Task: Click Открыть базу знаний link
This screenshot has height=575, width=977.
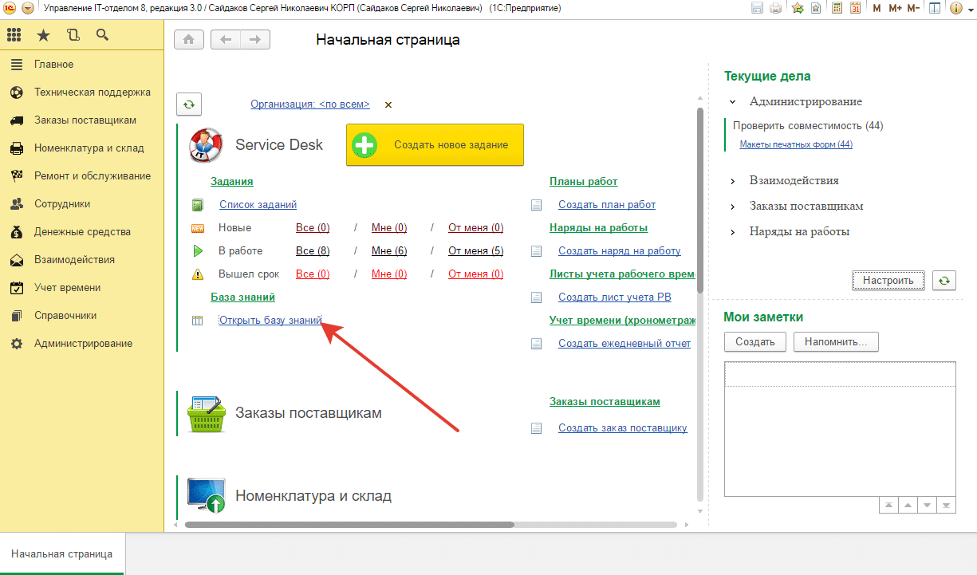Action: coord(270,320)
